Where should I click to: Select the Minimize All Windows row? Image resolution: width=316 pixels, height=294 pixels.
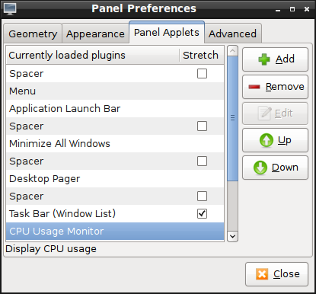115,144
